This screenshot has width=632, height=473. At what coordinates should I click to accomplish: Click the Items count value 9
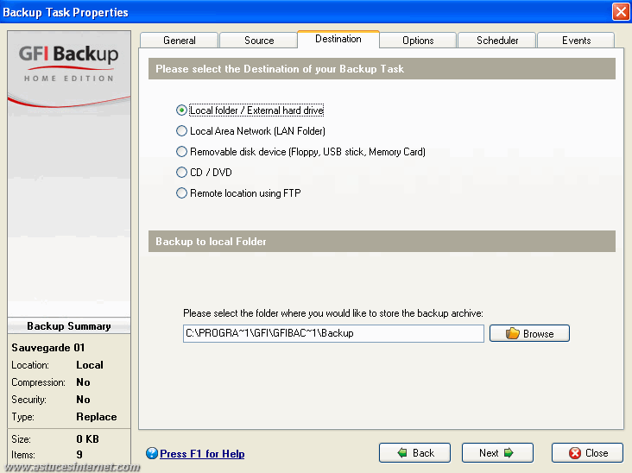[x=79, y=455]
